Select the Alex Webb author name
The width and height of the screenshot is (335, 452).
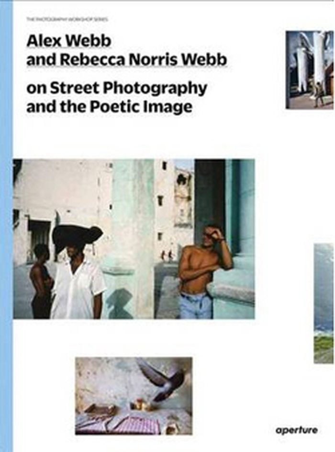coord(69,41)
